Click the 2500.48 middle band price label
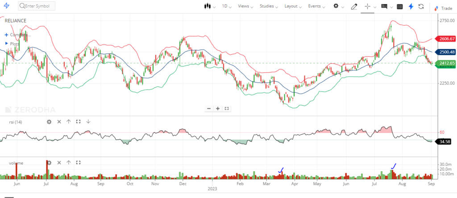 tap(445, 52)
